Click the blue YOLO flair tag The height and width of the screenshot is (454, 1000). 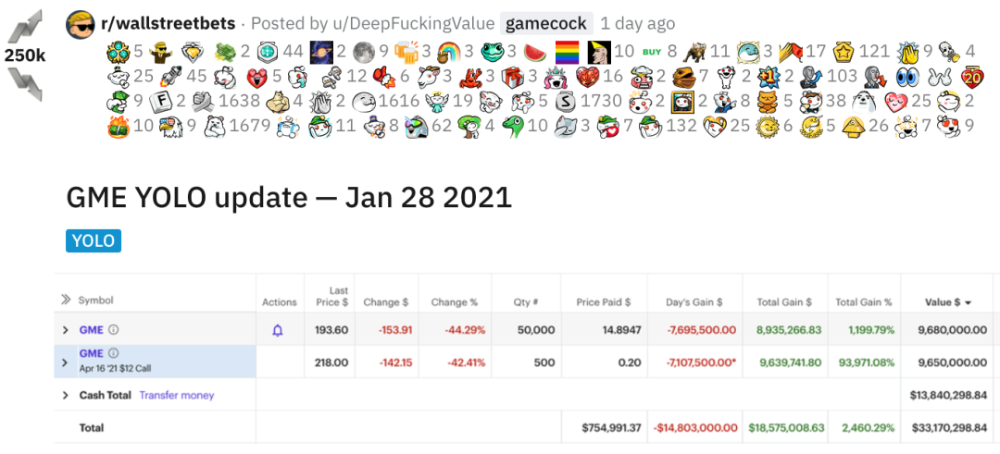click(x=94, y=241)
